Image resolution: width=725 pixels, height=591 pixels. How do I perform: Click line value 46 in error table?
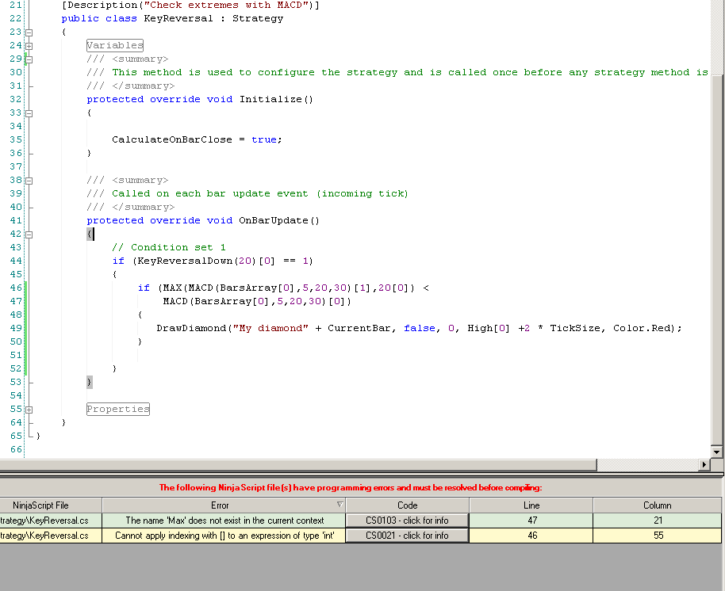531,536
